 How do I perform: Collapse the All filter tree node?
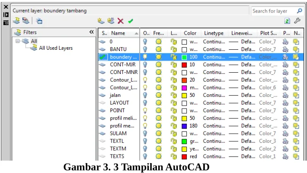pyautogui.click(x=18, y=41)
